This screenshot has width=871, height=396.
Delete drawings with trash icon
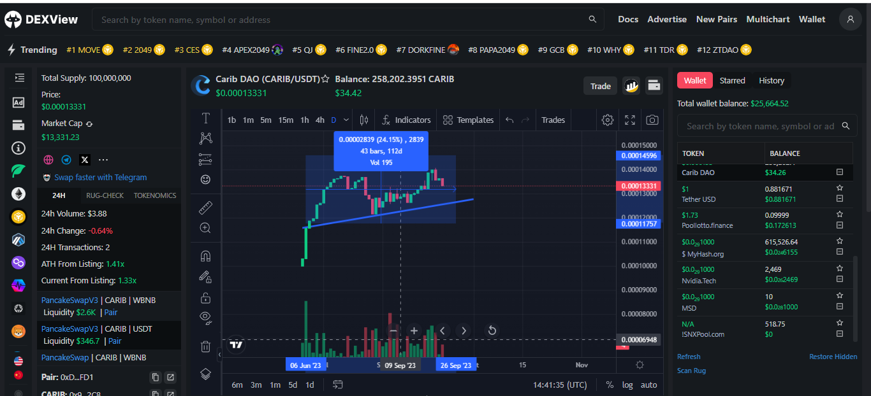(x=206, y=346)
